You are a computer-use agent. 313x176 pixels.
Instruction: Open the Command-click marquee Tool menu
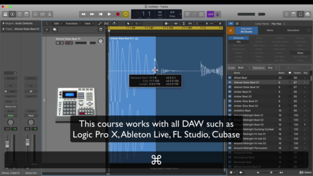(138, 23)
